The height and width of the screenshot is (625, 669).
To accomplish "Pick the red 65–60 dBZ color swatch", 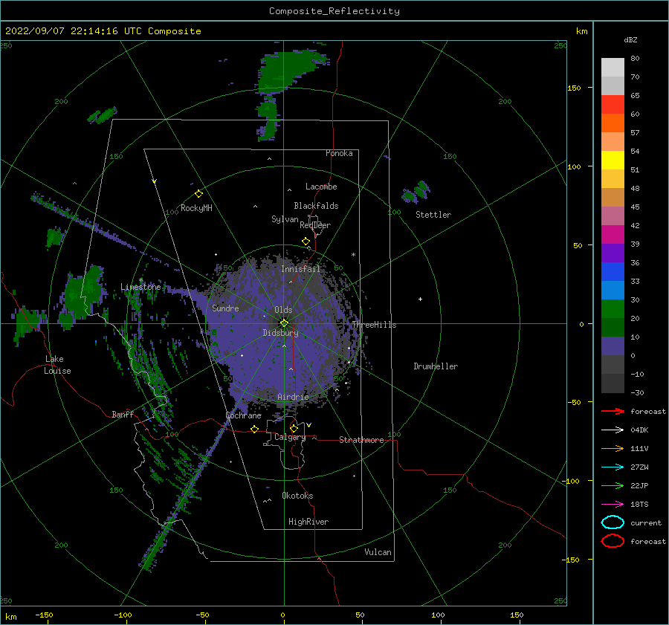I will (613, 105).
